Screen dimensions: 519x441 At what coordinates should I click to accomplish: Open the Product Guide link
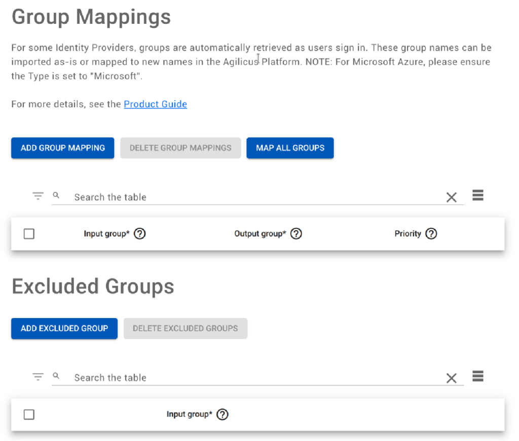[x=155, y=104]
